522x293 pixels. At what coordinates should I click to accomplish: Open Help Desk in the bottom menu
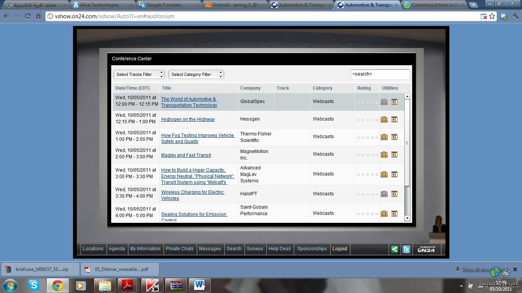point(280,249)
